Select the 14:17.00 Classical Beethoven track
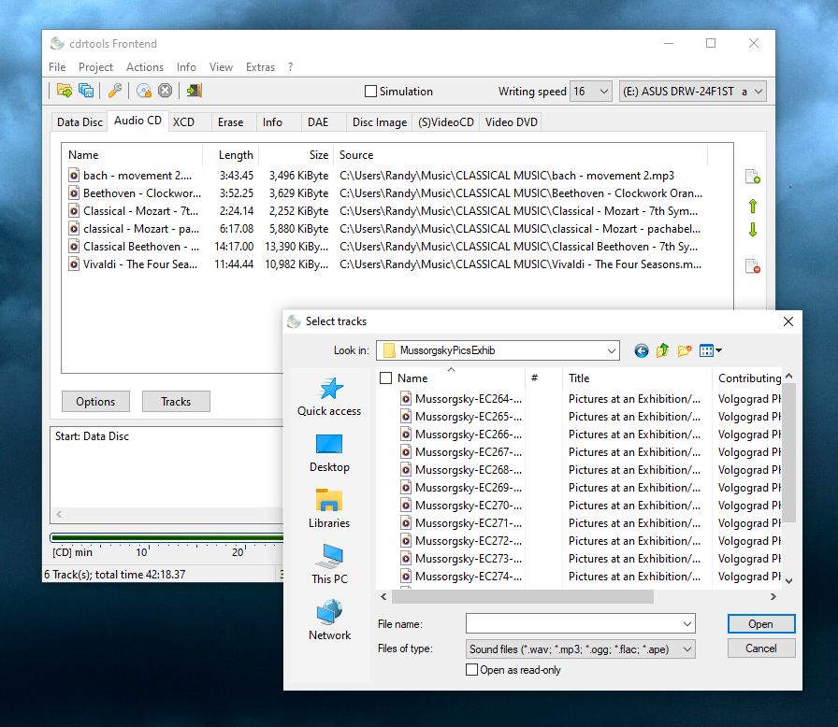This screenshot has width=838, height=727. tap(384, 247)
